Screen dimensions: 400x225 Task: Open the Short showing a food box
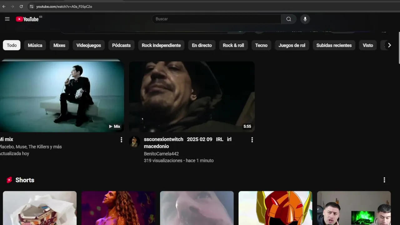(40, 208)
